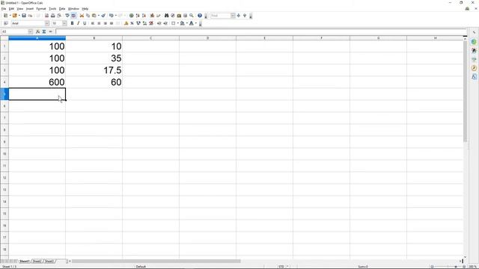Expand the New document dropdown arrow
Image resolution: width=479 pixels, height=269 pixels.
click(10, 16)
